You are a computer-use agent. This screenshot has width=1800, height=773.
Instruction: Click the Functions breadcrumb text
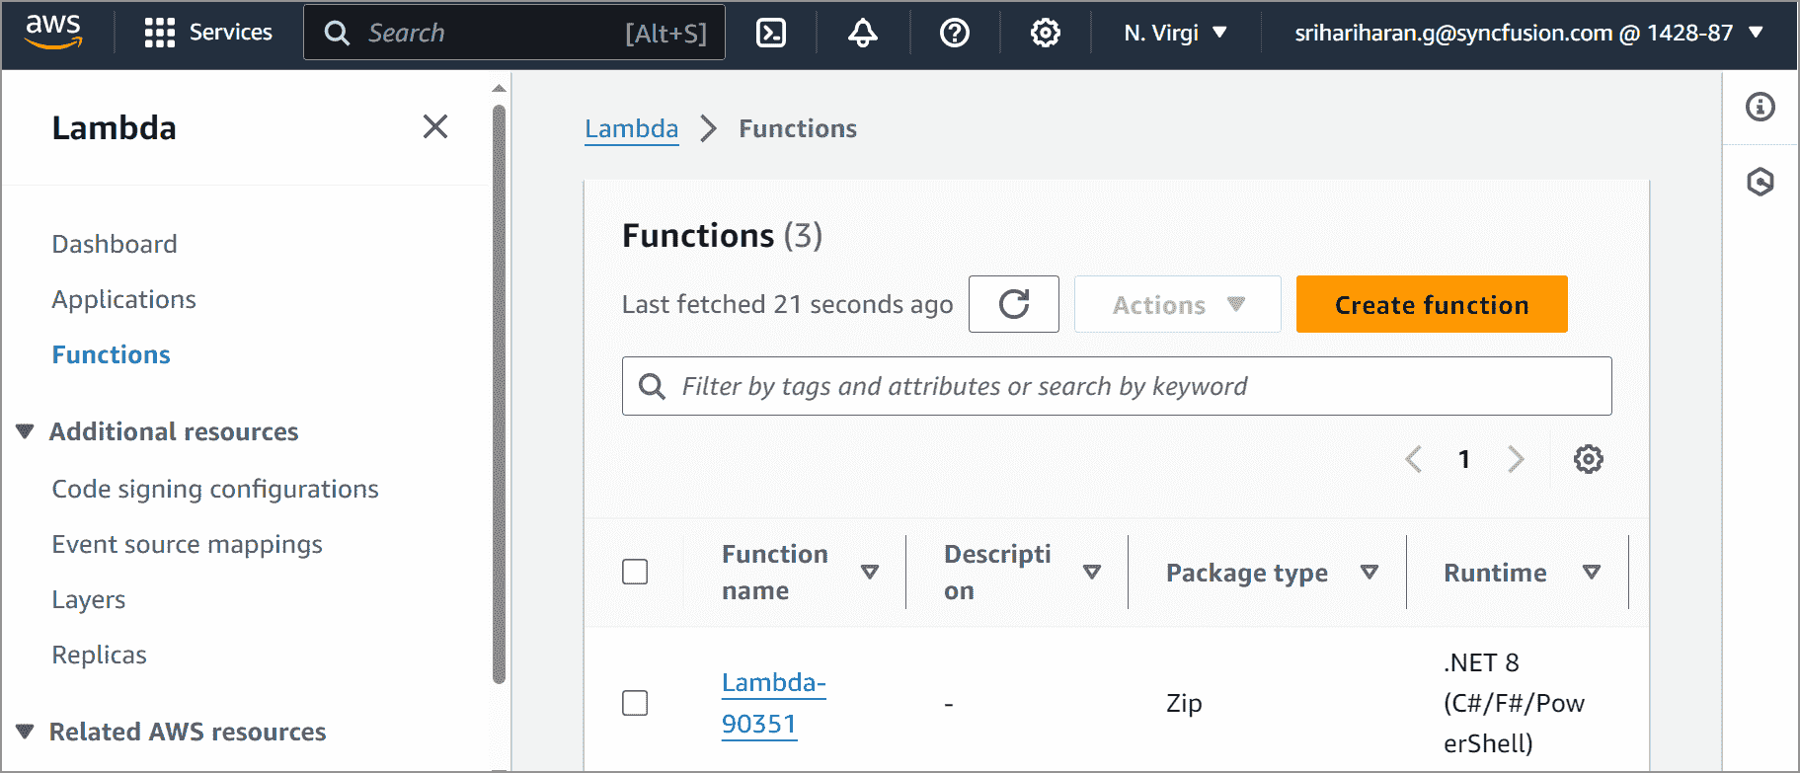798,128
